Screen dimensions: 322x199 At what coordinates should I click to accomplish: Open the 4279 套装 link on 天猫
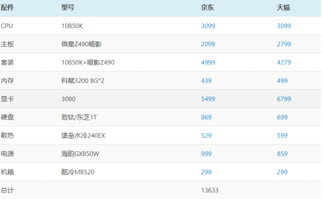[x=284, y=63]
